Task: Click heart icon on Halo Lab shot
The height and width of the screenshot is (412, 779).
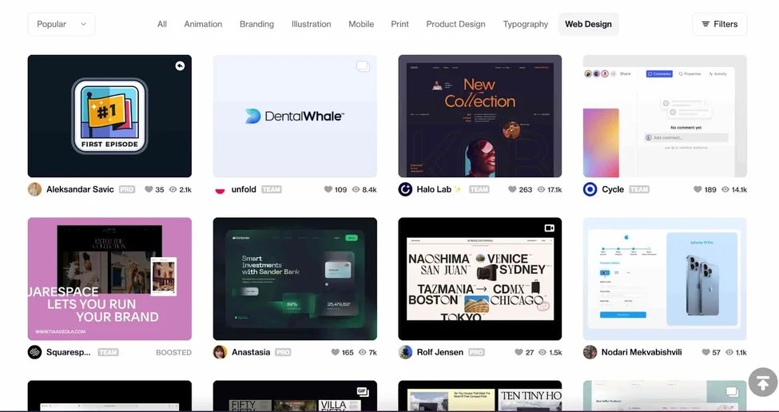Action: (x=513, y=190)
